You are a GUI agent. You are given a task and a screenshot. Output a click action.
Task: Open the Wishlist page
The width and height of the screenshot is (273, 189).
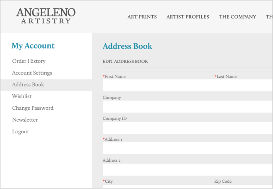(x=22, y=96)
